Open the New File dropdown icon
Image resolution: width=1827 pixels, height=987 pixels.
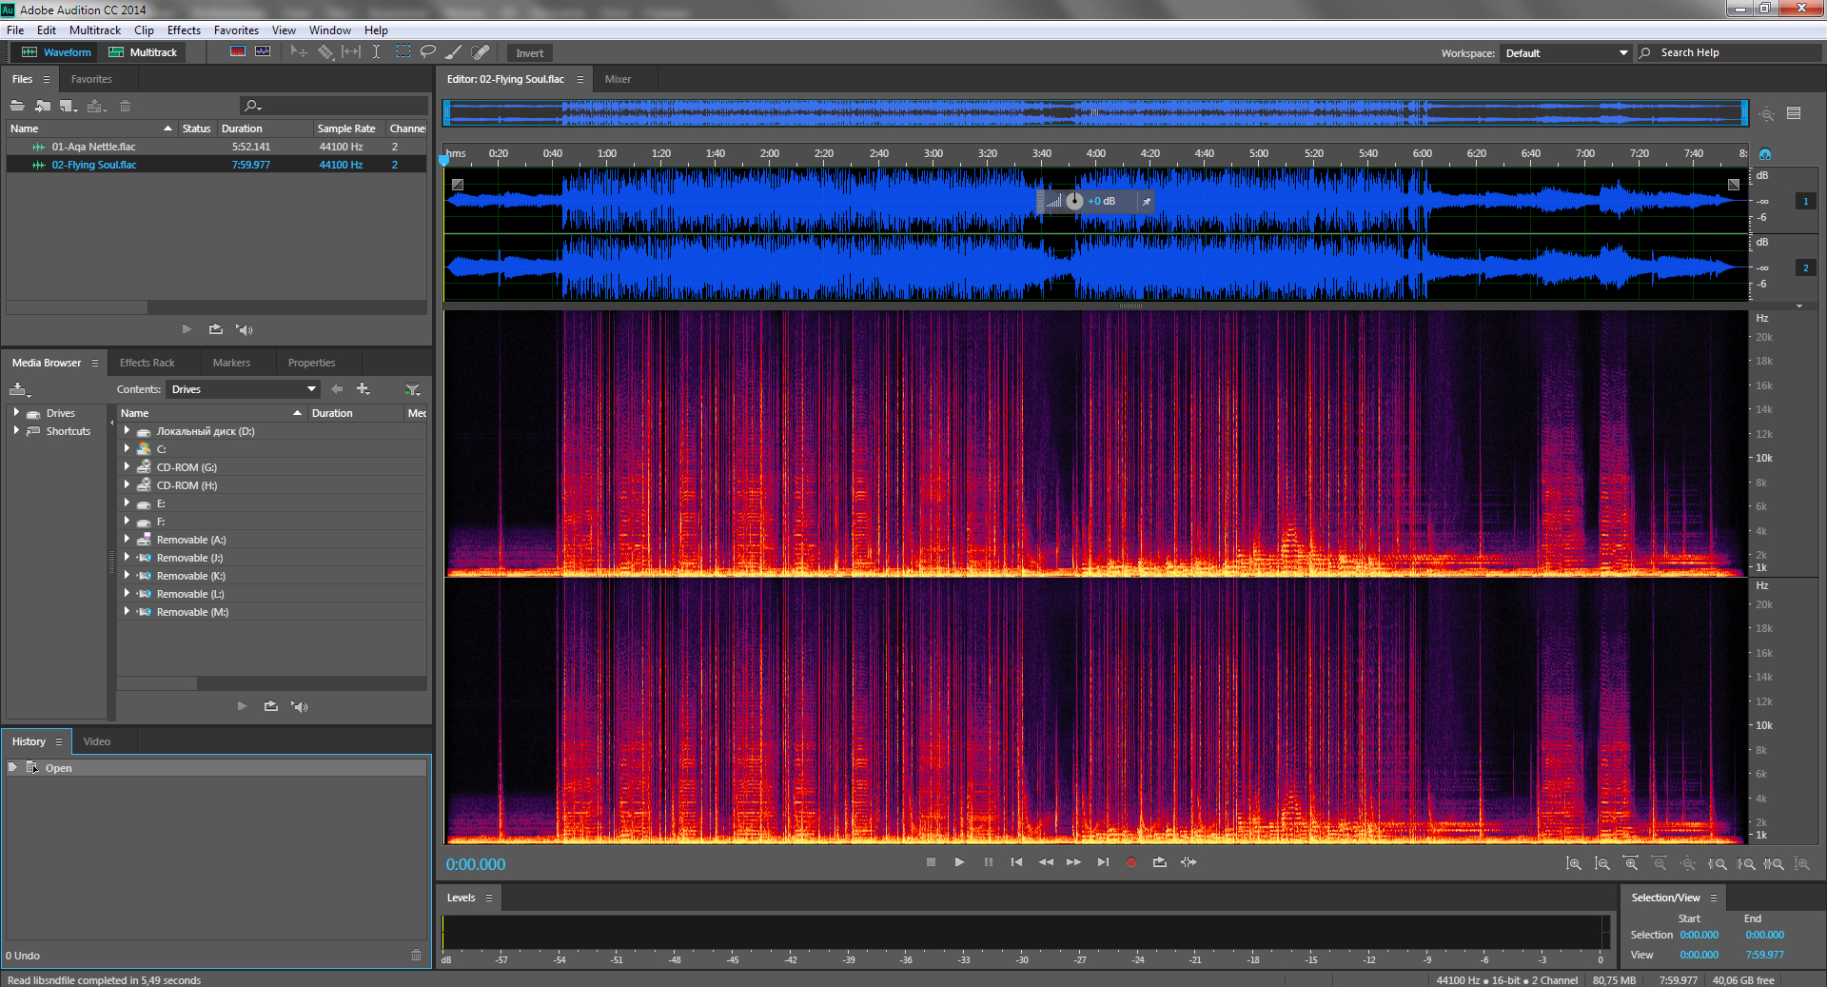(x=69, y=106)
